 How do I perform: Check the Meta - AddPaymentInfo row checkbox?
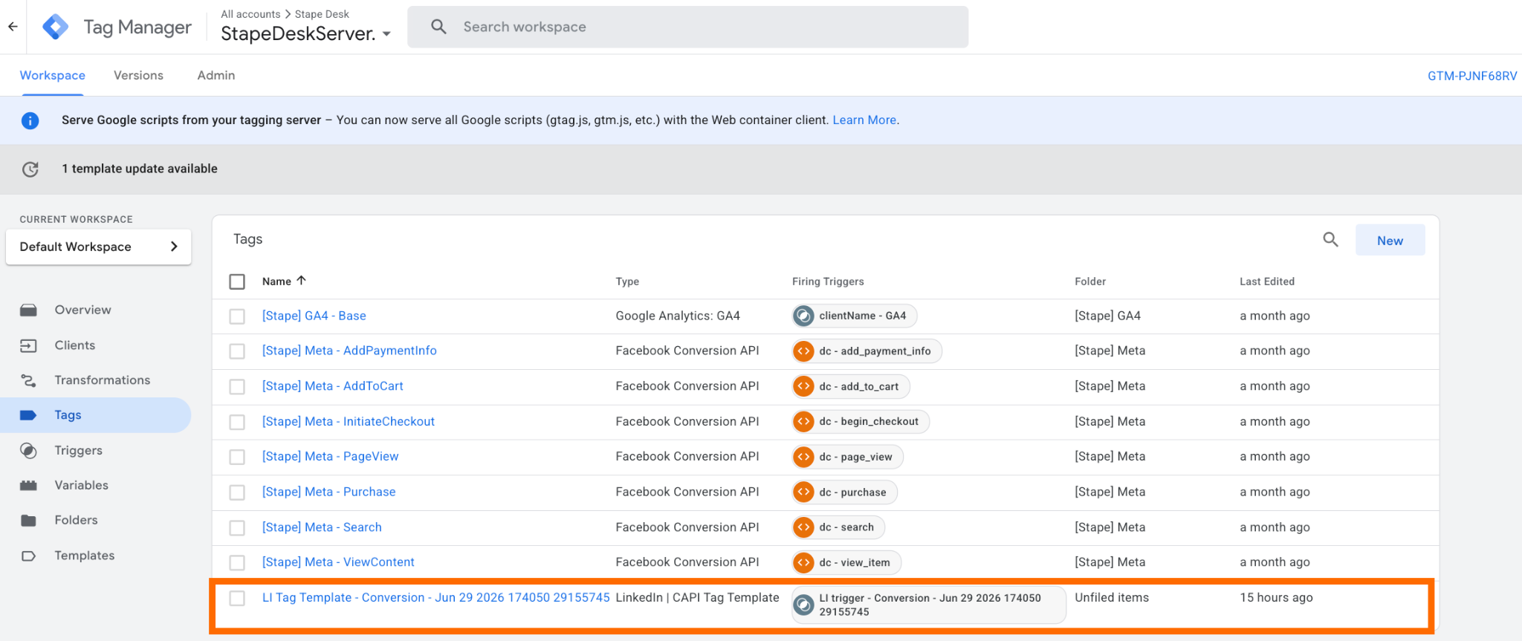coord(237,351)
